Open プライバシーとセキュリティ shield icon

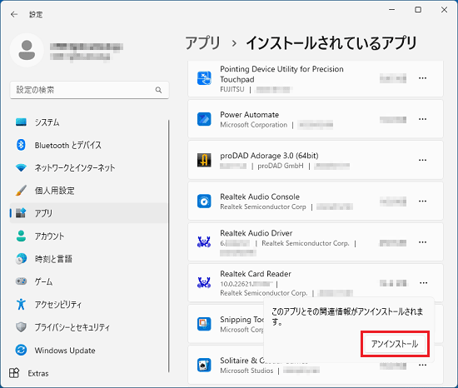21,327
